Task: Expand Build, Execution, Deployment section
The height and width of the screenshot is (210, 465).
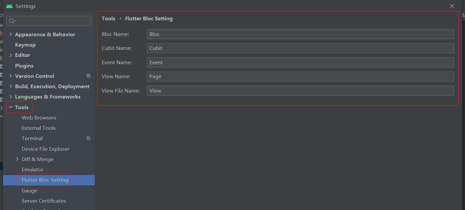Action: coord(11,86)
